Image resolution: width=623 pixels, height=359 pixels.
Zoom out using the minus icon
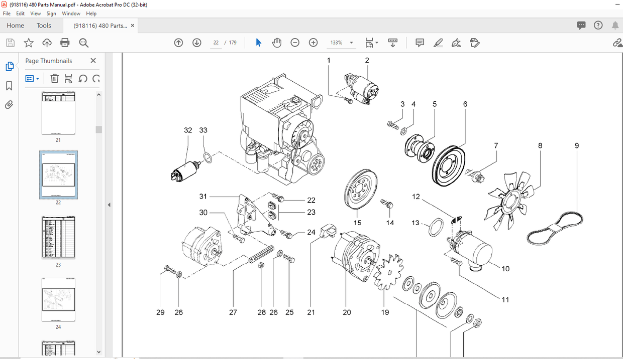tap(295, 43)
